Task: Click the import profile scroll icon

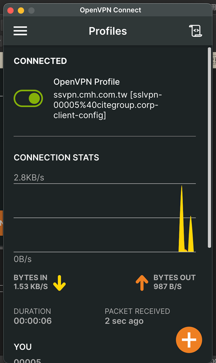Action: 196,31
